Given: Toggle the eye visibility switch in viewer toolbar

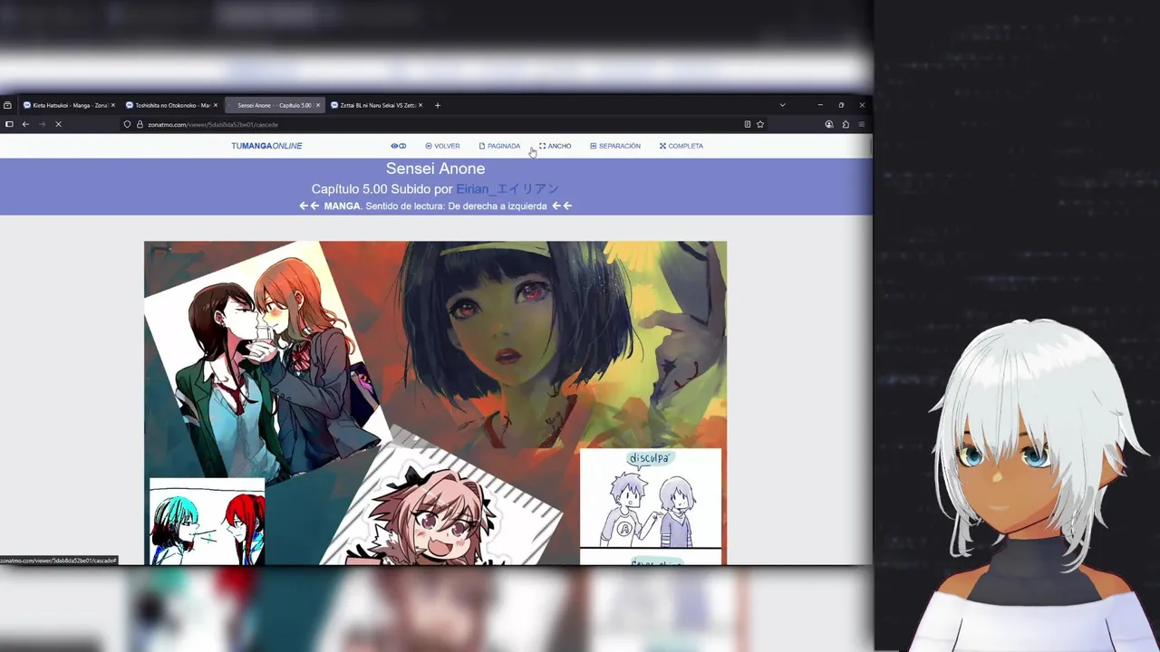Looking at the screenshot, I should pyautogui.click(x=398, y=146).
